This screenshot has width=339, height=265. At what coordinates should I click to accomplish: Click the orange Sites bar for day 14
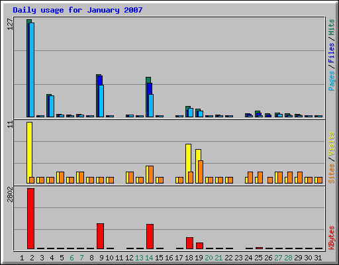(151, 174)
